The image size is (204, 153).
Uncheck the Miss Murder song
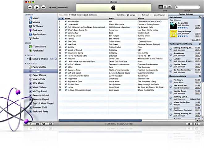click(x=66, y=21)
